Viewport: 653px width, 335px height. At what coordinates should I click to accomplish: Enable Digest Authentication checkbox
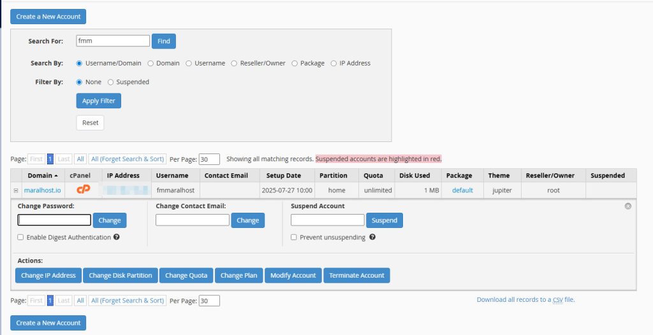point(21,238)
